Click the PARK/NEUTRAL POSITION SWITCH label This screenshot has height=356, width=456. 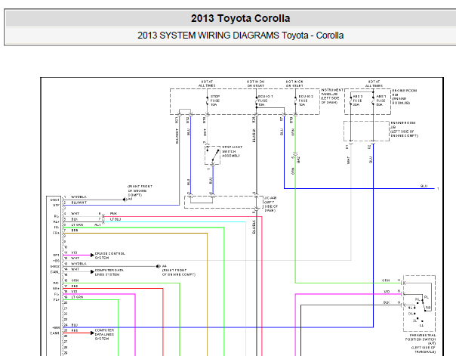[x=421, y=343]
